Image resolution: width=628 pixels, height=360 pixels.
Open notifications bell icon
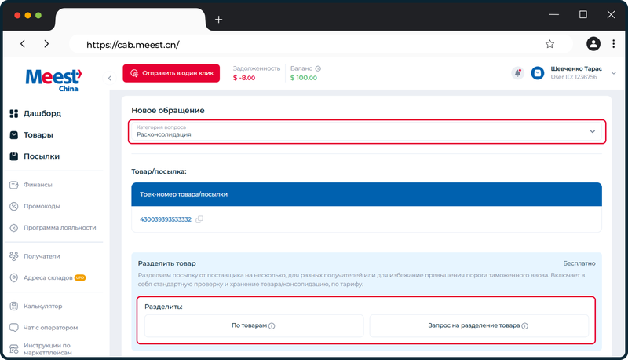click(517, 73)
